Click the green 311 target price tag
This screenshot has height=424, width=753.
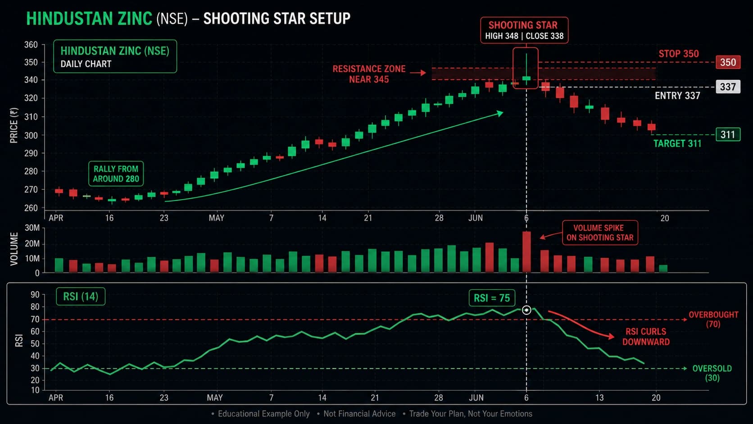[728, 134]
